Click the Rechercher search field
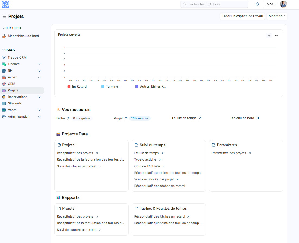299x243 pixels. (214, 4)
